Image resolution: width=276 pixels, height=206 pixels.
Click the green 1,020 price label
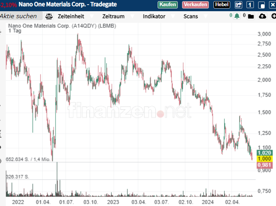click(265, 153)
